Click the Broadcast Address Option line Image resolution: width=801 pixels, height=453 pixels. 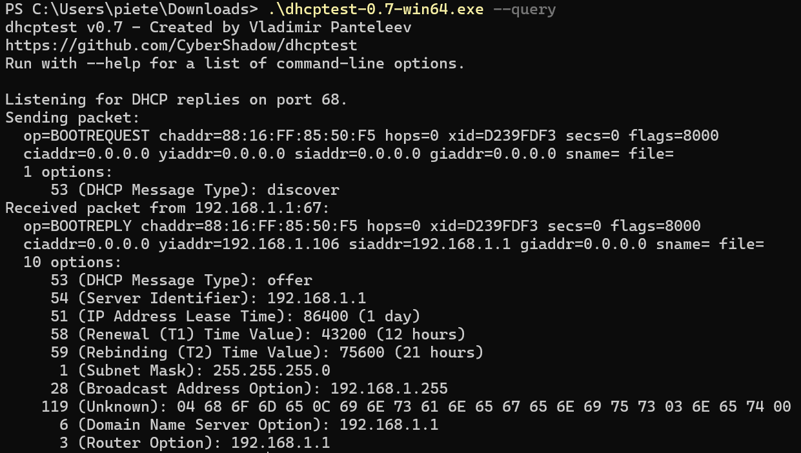tap(248, 388)
